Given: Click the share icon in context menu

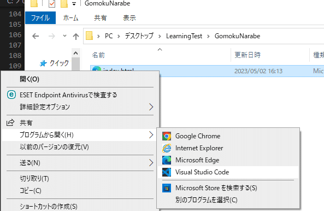Looking at the screenshot, I should [x=10, y=122].
